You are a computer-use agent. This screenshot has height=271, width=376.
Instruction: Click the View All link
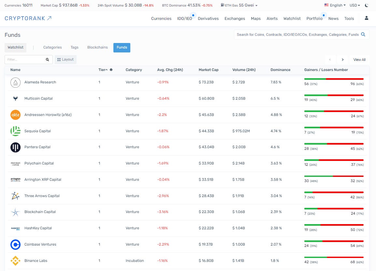(359, 60)
